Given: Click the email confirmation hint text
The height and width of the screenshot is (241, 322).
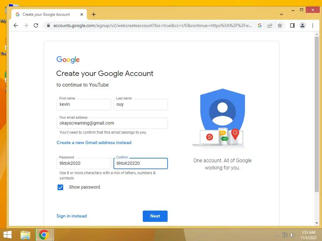Looking at the screenshot, I should pyautogui.click(x=103, y=132).
